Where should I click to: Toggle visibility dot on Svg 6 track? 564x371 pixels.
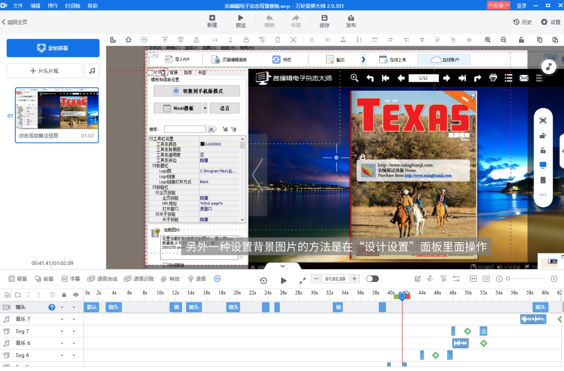pos(74,355)
